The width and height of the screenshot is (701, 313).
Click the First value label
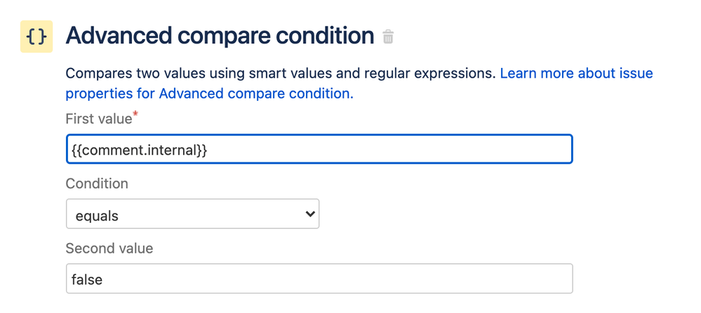[x=98, y=119]
